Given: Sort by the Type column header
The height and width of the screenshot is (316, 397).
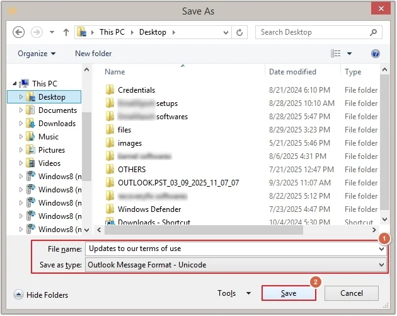Looking at the screenshot, I should (353, 72).
